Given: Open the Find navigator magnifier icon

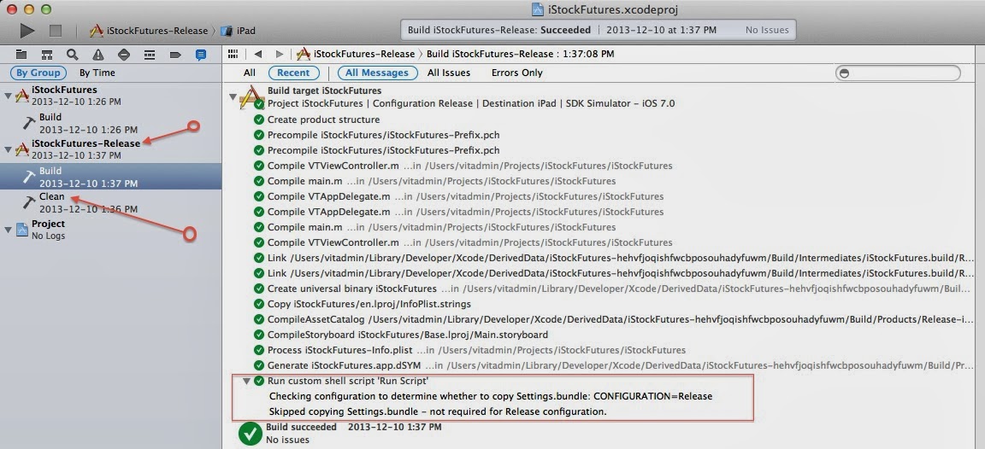Looking at the screenshot, I should pyautogui.click(x=73, y=55).
